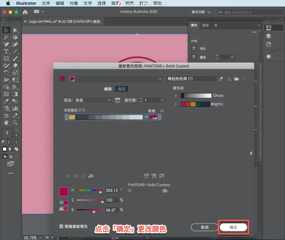Click the hue value field 332.12
Viewport: 285px width, 240px height.
click(x=112, y=190)
